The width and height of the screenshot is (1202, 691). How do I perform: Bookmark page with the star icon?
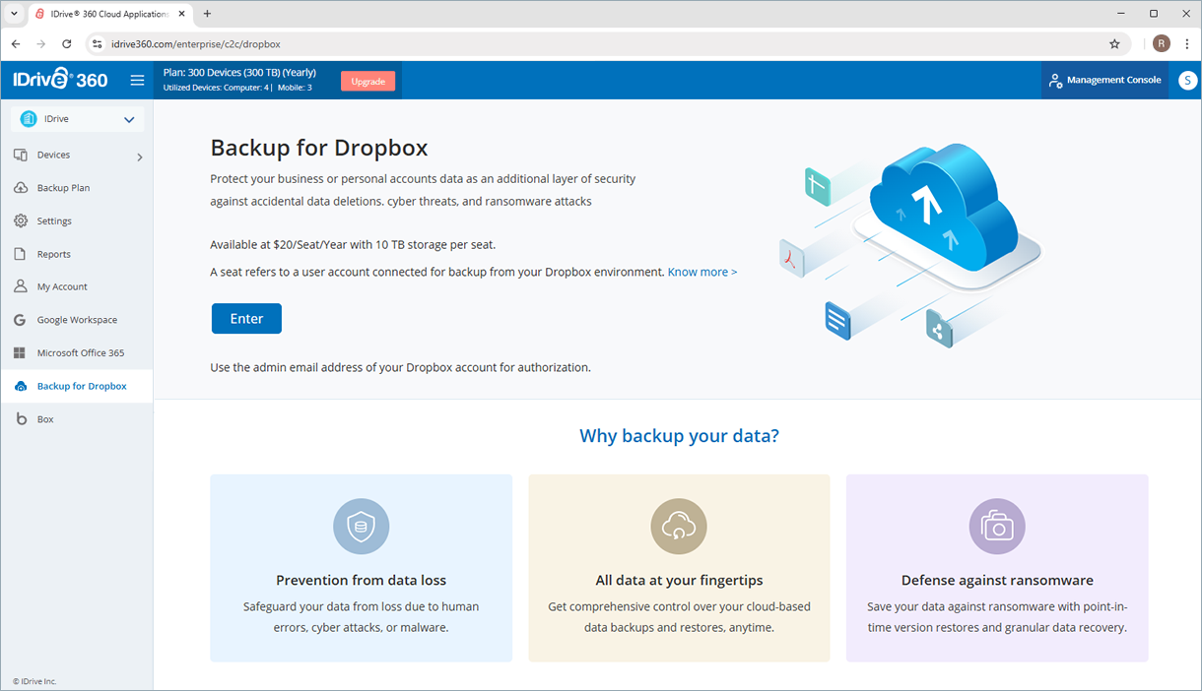pos(1114,44)
